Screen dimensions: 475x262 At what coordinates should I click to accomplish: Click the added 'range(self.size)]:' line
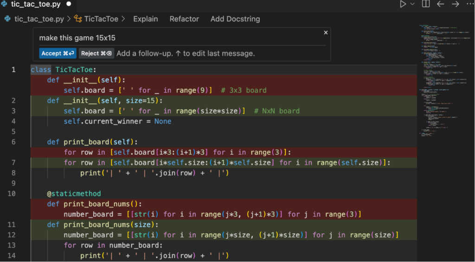tap(227, 163)
